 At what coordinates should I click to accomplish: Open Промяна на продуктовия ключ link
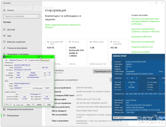[x=145, y=21]
